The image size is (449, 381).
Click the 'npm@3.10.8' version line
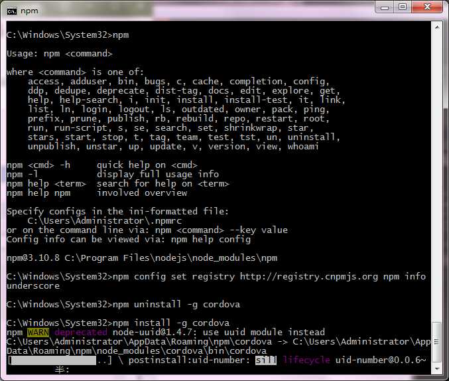pyautogui.click(x=142, y=258)
